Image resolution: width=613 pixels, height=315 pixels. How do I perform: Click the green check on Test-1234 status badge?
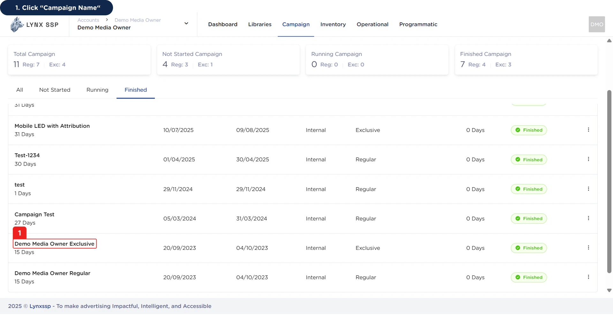[x=517, y=159]
